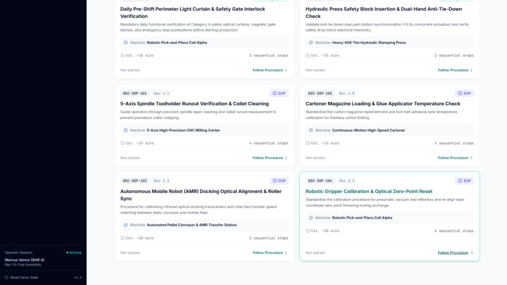The width and height of the screenshot is (507, 285).
Task: Click the chevron after Follow Procedure in AMR Docking card
Action: (x=286, y=253)
